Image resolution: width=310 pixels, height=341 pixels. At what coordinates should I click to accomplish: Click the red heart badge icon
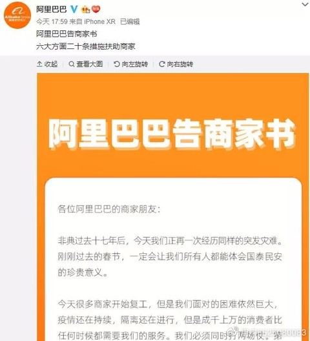96,9
